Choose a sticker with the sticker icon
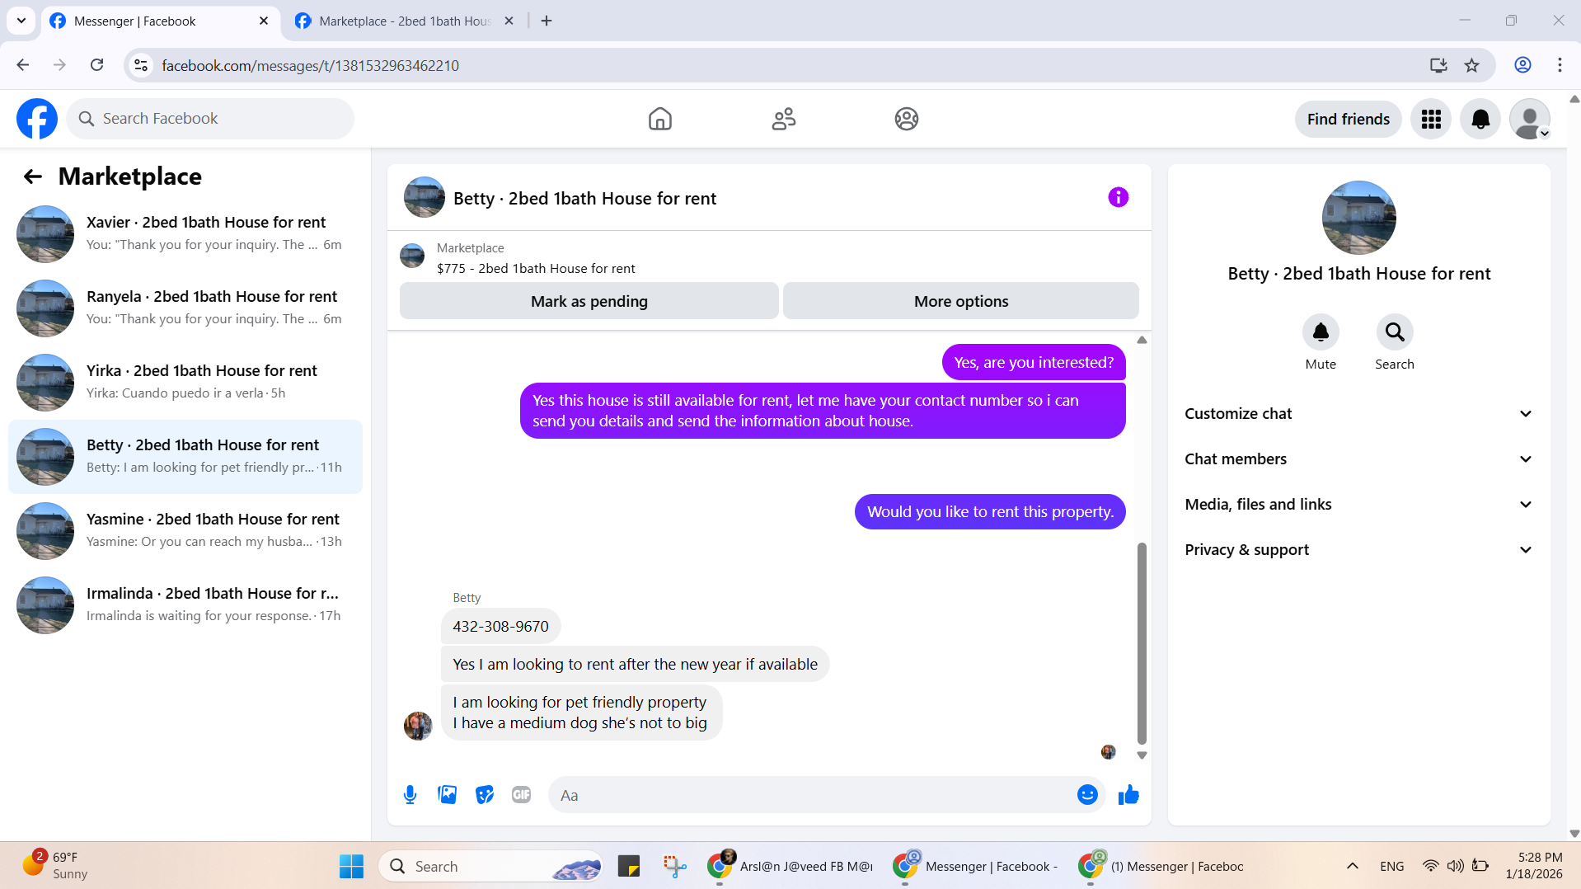The width and height of the screenshot is (1581, 889). coord(485,795)
